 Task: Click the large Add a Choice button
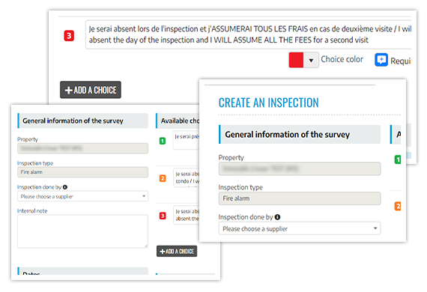(91, 90)
